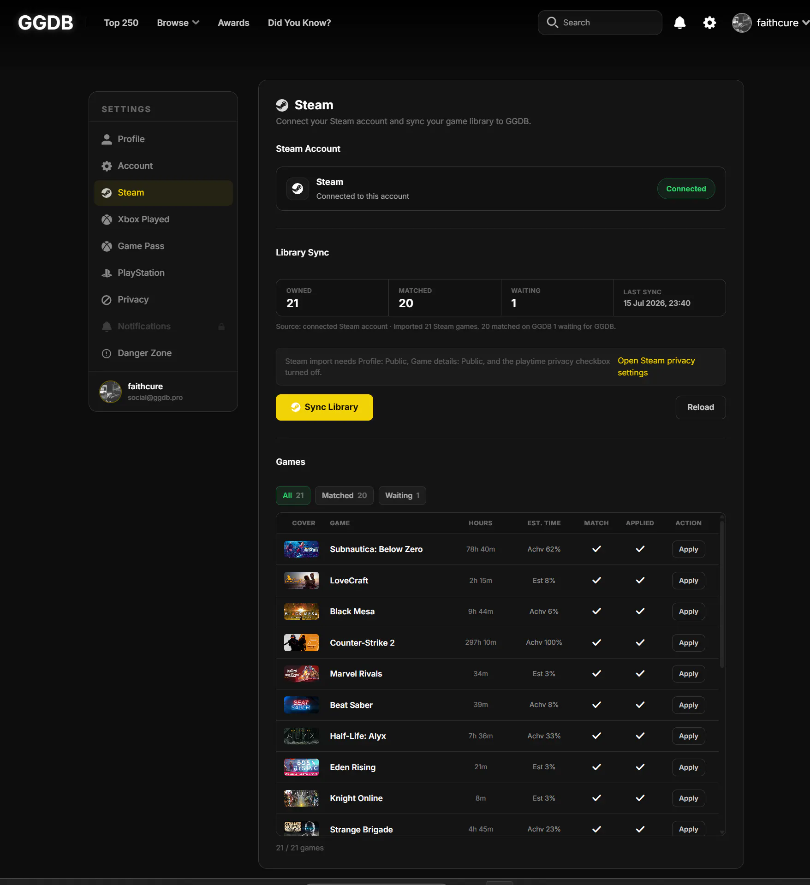Click the Steam logo beside page title

[x=282, y=105]
